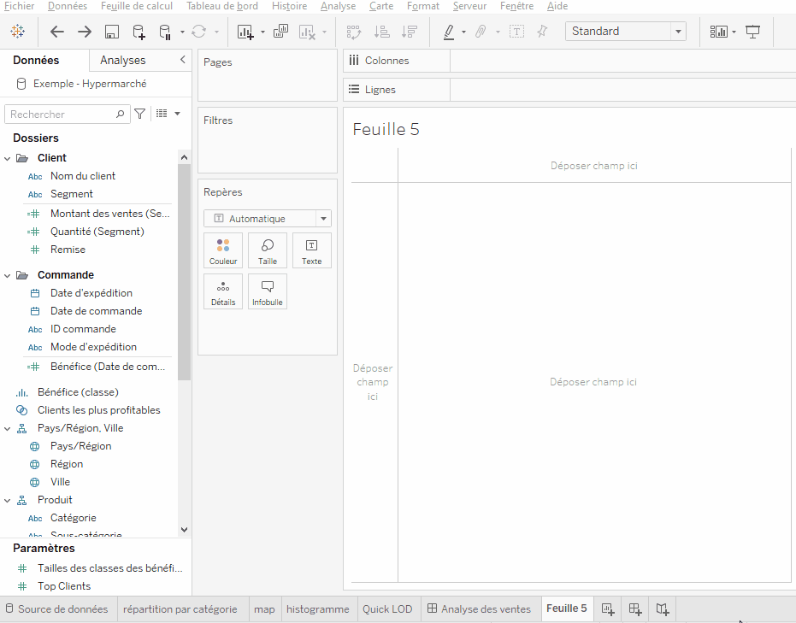Click the Tableau logo start page icon
This screenshot has height=623, width=796.
coord(18,32)
